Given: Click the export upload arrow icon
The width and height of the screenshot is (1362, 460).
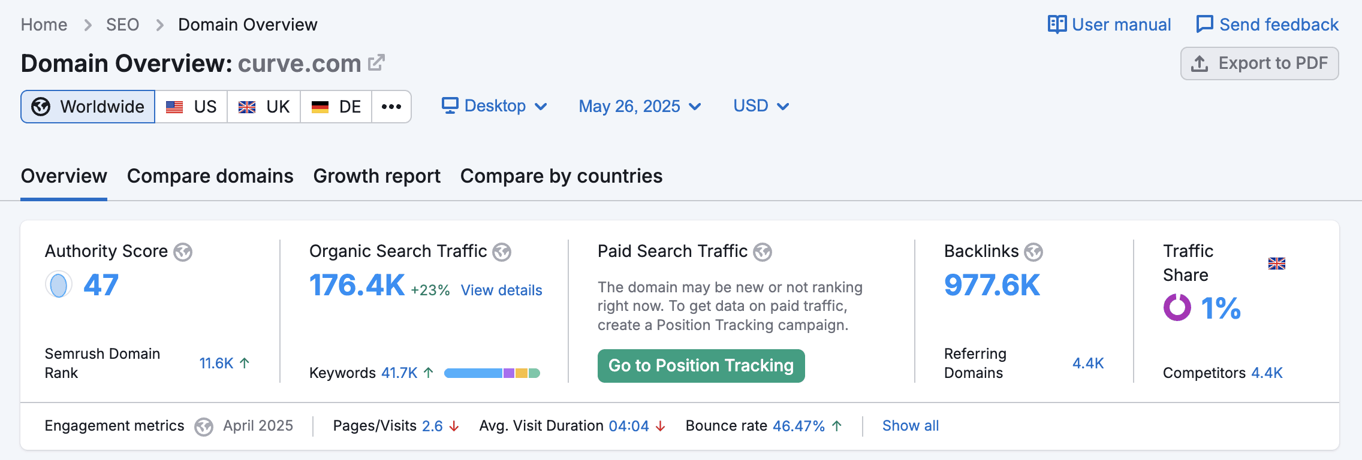Looking at the screenshot, I should click(1200, 63).
